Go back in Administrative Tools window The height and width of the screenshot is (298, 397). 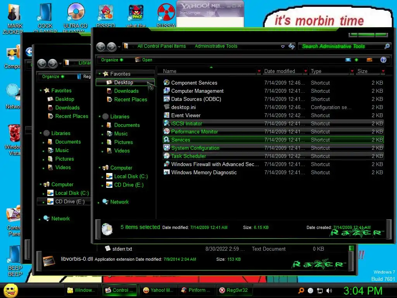click(101, 47)
